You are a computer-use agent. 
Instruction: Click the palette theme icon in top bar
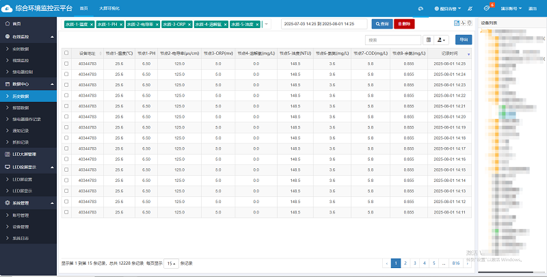click(x=420, y=8)
